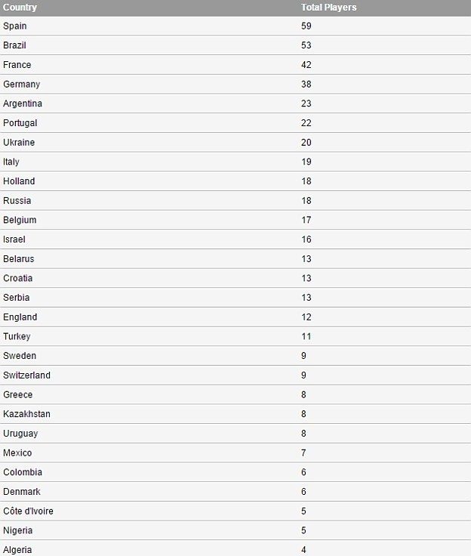The image size is (471, 556).
Task: Click the Algeria row
Action: coord(17,550)
